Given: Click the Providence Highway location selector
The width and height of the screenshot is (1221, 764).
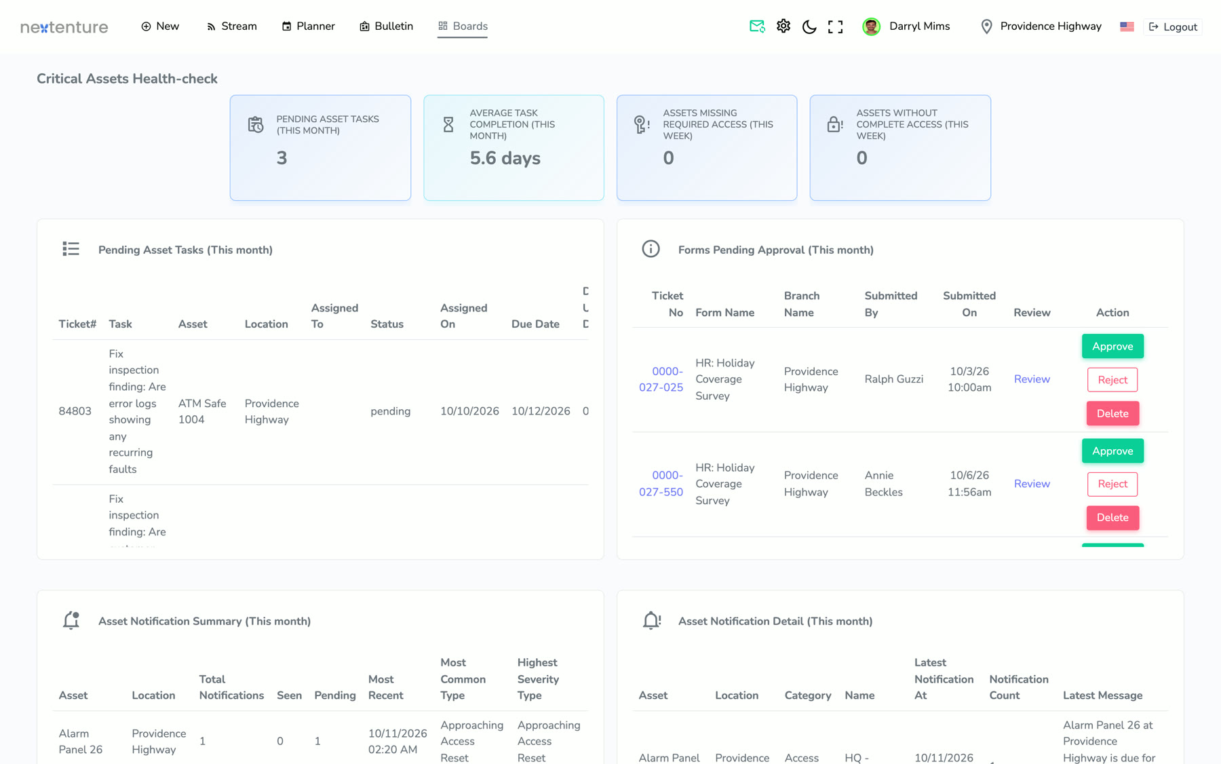Looking at the screenshot, I should pos(1041,26).
